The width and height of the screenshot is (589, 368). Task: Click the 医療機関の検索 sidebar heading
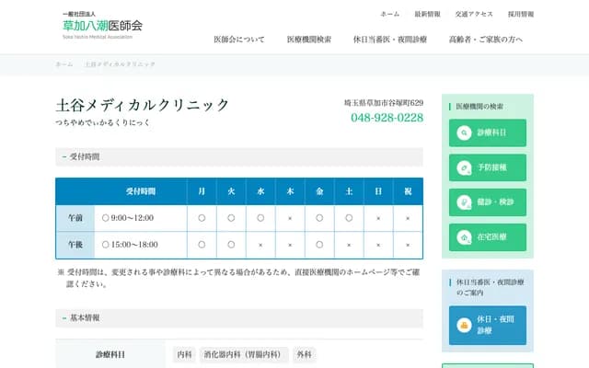click(x=479, y=107)
